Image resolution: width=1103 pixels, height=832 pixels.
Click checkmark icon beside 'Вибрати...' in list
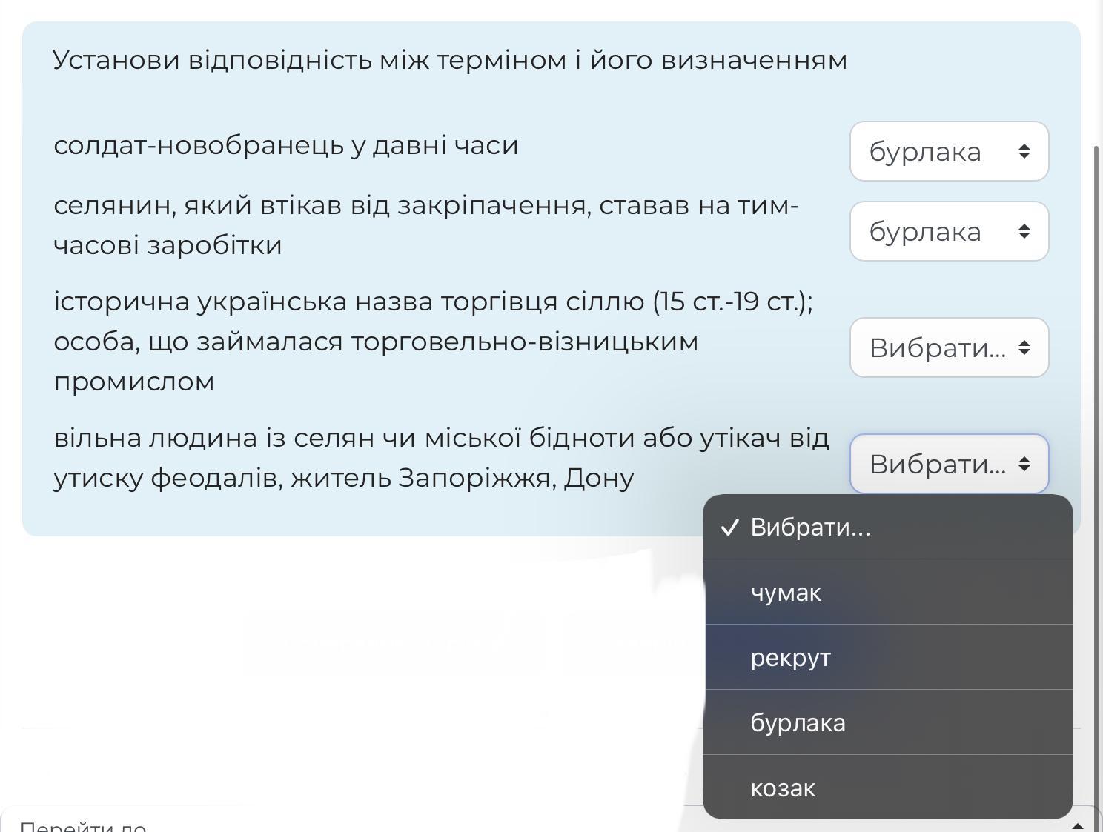click(730, 528)
